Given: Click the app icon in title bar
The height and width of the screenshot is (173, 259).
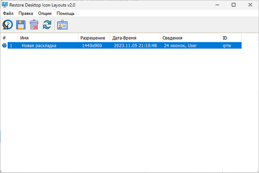Looking at the screenshot, I should tap(4, 5).
